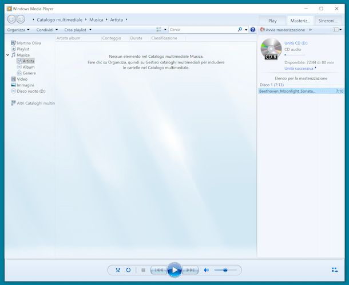Open the Unità CD (D:) link
The height and width of the screenshot is (285, 349).
click(x=296, y=43)
